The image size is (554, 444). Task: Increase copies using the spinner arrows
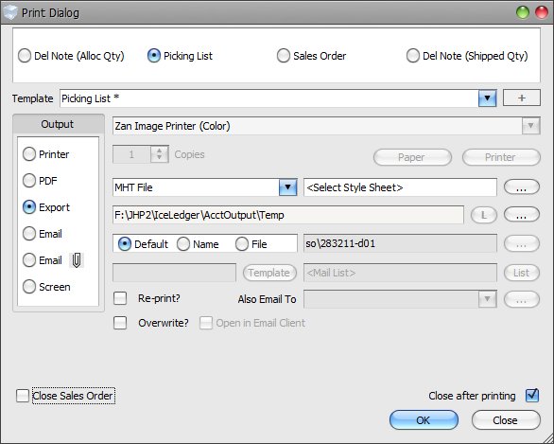point(160,151)
